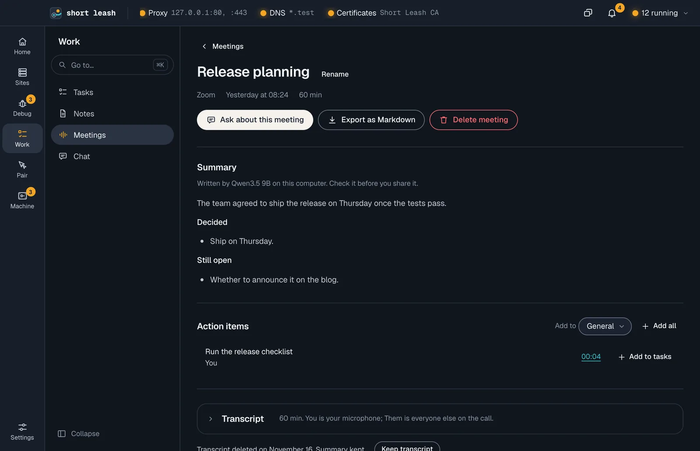Click the Certificates status dot
Viewport: 700px width, 451px height.
[331, 13]
